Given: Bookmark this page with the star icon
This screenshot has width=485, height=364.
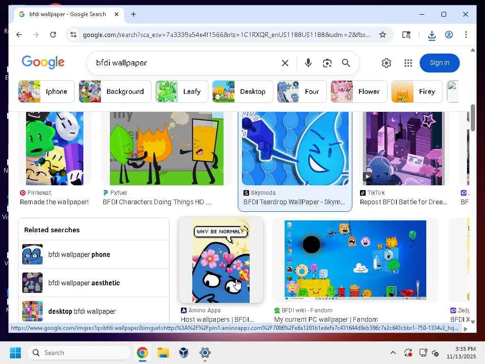Looking at the screenshot, I should tap(383, 35).
